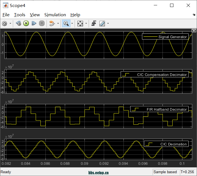Click Scale Axes Limits icon
Screen dimensions: 197x176
80,24
